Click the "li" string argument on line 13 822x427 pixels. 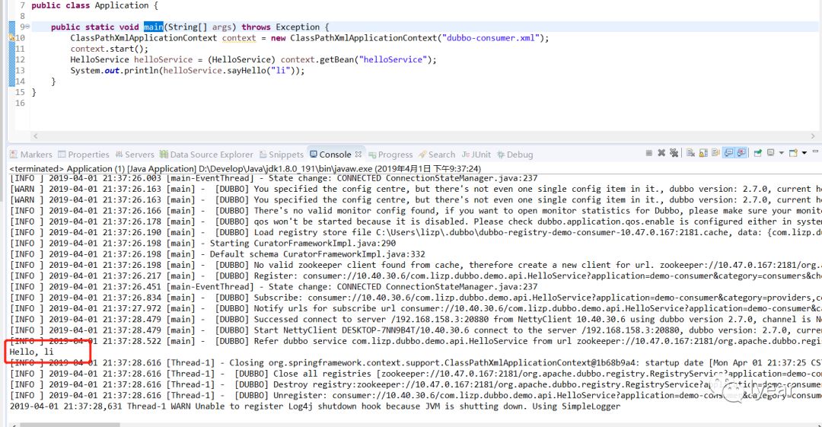280,71
